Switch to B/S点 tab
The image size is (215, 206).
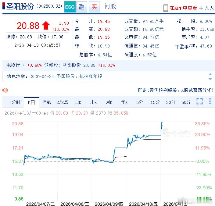coord(62,102)
